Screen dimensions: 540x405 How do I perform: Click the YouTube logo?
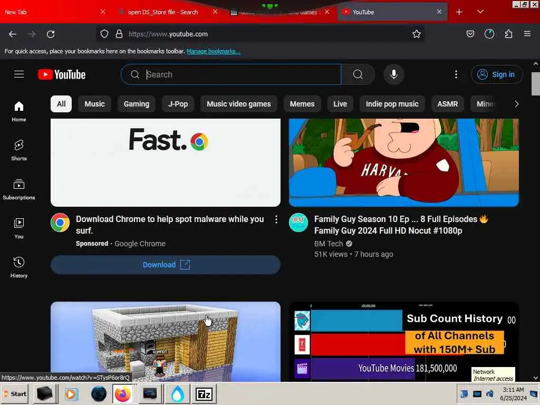tap(62, 74)
